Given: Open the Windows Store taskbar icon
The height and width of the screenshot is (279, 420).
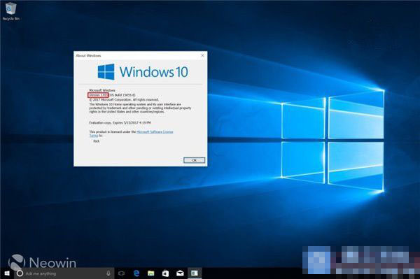Looking at the screenshot, I should coord(165,273).
